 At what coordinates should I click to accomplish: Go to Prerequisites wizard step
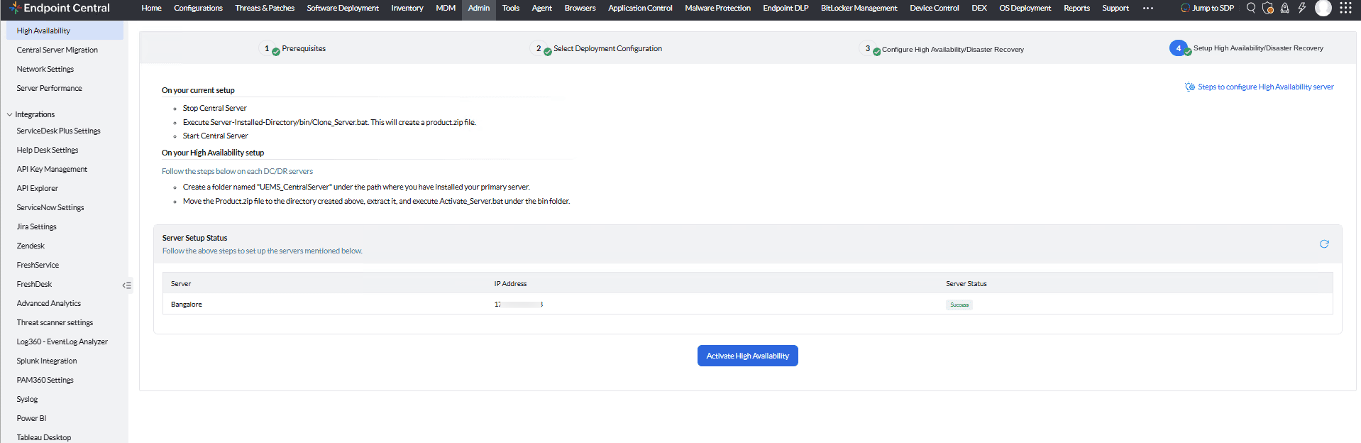(x=304, y=48)
